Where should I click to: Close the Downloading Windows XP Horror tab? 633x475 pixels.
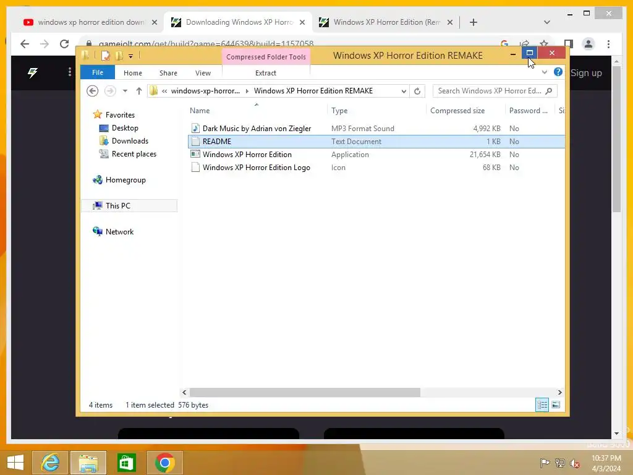[x=302, y=22]
